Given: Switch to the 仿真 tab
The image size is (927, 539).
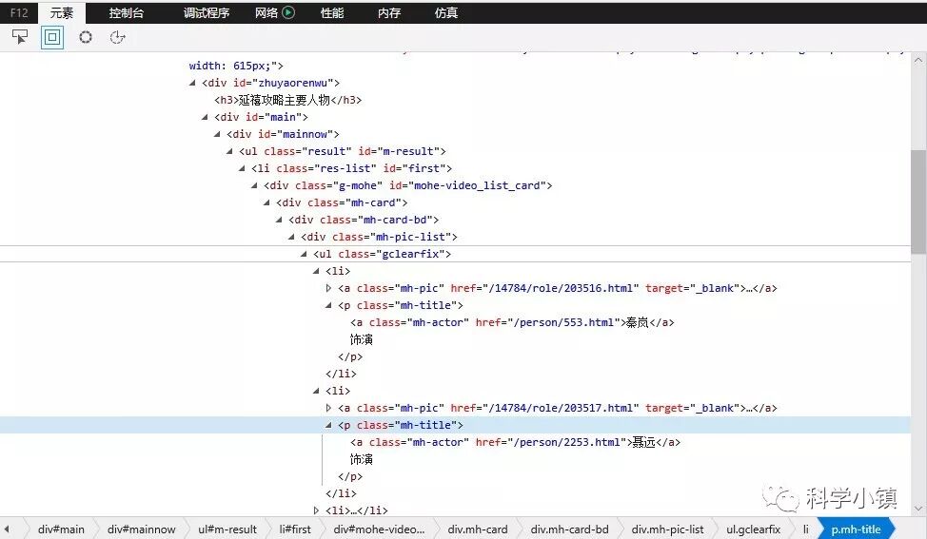Looking at the screenshot, I should (x=445, y=12).
